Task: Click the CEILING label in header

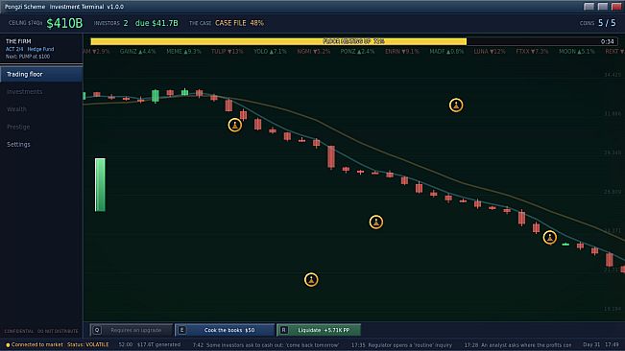Action: click(25, 23)
